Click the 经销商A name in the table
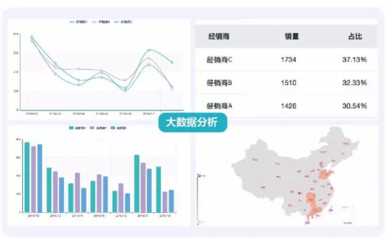Viewport: 386px width, 238px height. click(x=219, y=106)
